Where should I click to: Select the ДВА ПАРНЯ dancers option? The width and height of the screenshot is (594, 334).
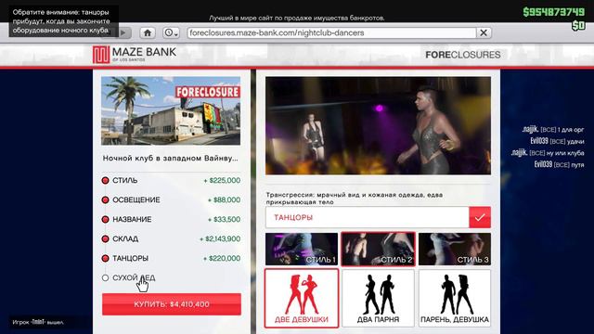tap(378, 299)
